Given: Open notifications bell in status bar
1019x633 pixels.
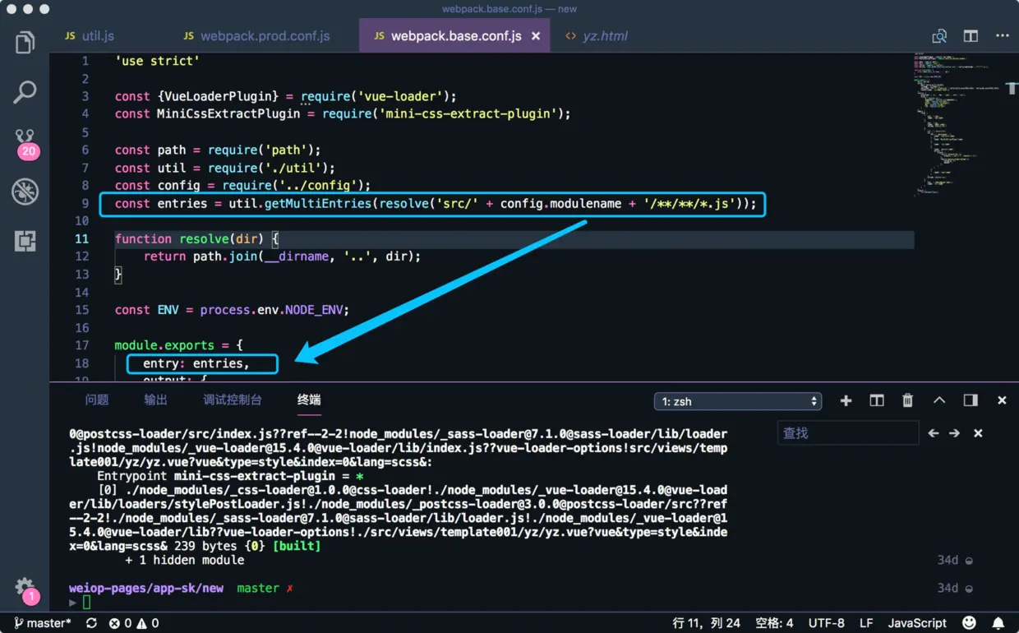Looking at the screenshot, I should [x=998, y=623].
